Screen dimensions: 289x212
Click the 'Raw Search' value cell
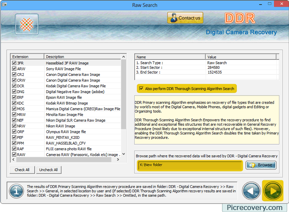[x=217, y=63]
